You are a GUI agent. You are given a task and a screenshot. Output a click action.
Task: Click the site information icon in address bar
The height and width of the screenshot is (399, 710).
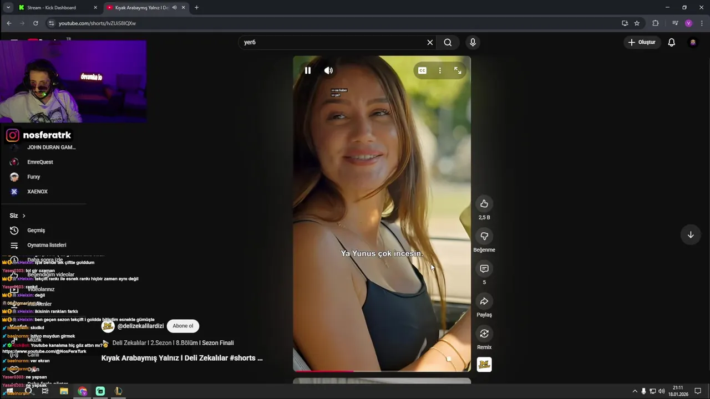click(x=52, y=23)
